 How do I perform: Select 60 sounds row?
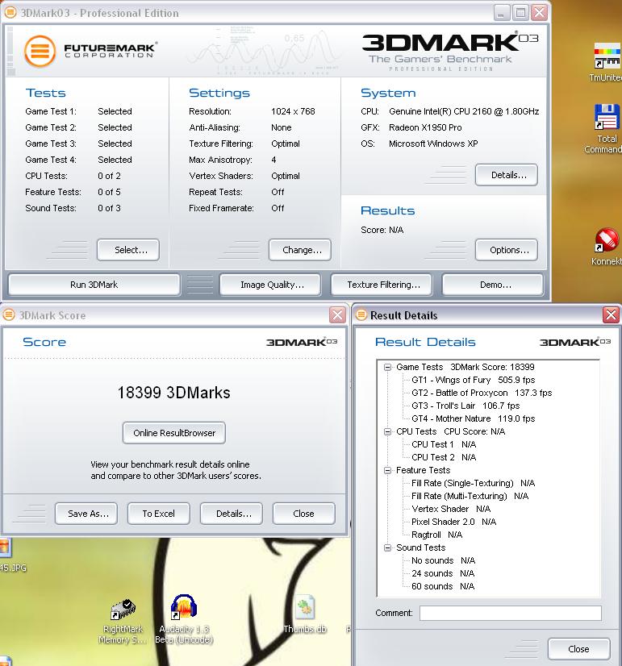click(443, 586)
